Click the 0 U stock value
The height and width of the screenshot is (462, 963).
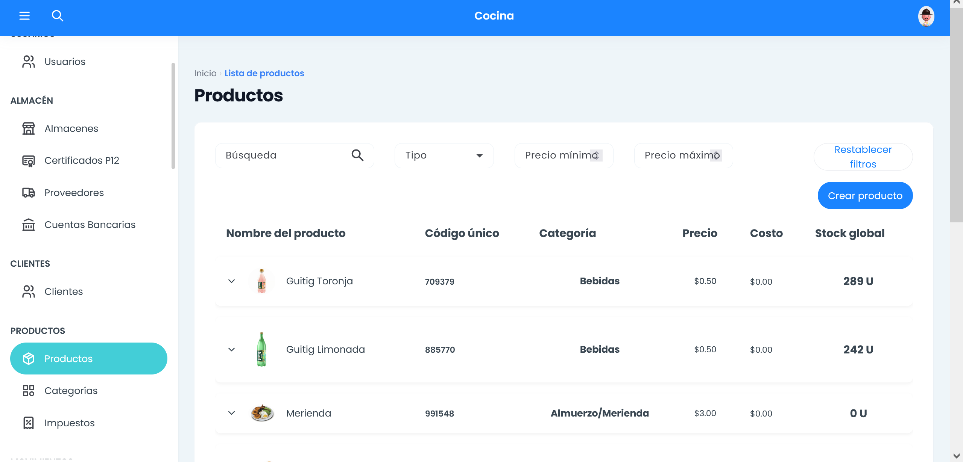[858, 414]
